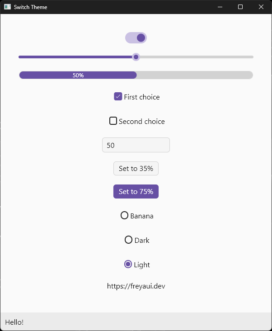Open the freyaui.dev link
This screenshot has height=331, width=272.
tap(136, 286)
